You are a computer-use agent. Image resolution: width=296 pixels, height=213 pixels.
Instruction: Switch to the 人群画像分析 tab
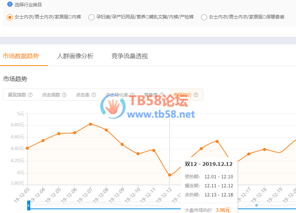[75, 56]
